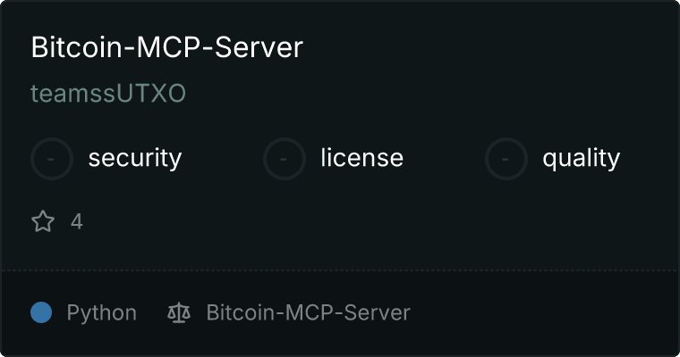Select the security label

click(135, 158)
